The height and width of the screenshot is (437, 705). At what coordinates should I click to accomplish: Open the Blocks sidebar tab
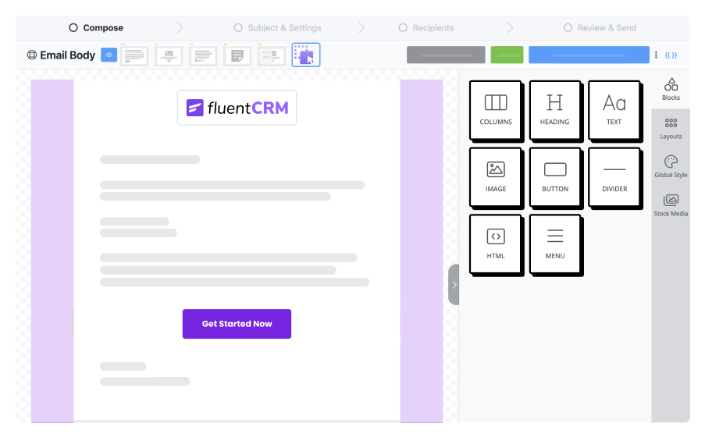coord(671,90)
